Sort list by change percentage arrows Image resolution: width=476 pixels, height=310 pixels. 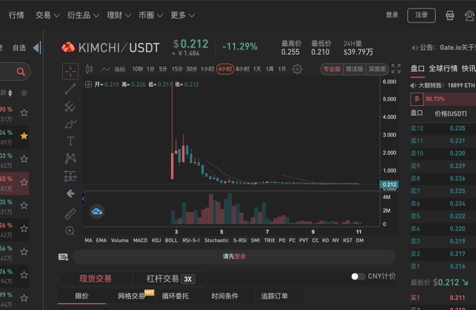(10, 93)
